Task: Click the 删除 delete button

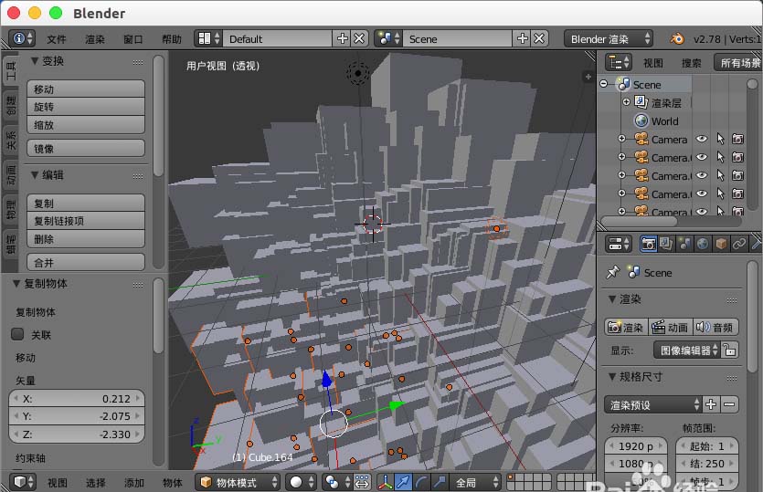Action: click(86, 239)
